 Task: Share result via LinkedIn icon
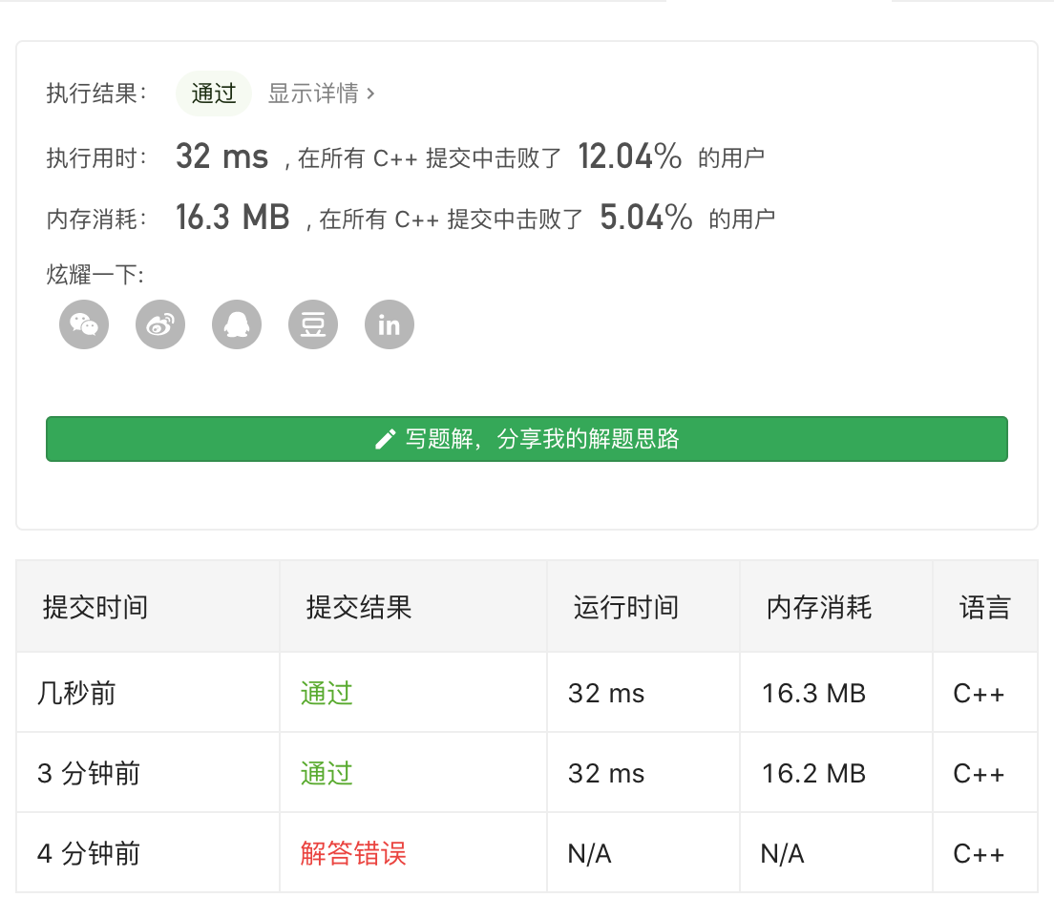390,324
